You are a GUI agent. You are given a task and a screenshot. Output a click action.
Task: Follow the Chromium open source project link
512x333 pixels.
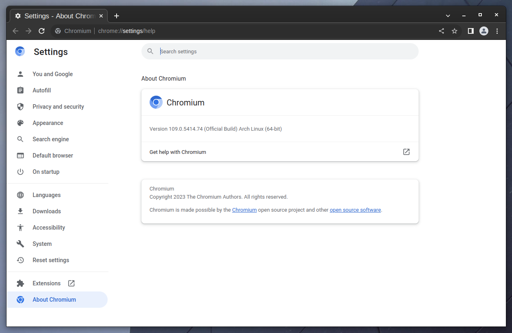click(x=244, y=210)
